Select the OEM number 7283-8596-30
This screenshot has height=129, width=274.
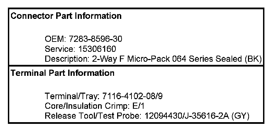click(96, 39)
